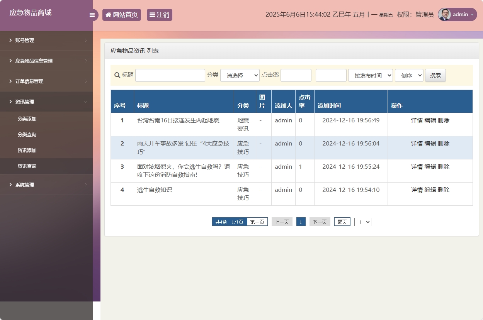Open the page number selector dropdown
Screen dimensions: 483x320
coord(362,222)
